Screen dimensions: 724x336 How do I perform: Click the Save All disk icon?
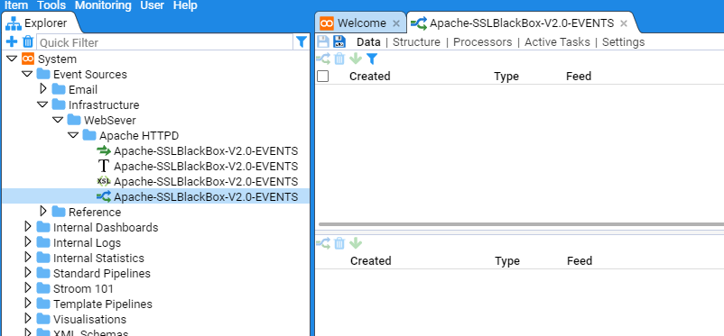(x=339, y=42)
